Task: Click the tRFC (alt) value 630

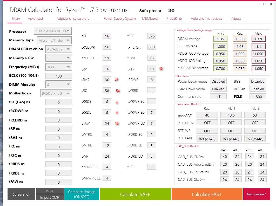Action: [152, 47]
